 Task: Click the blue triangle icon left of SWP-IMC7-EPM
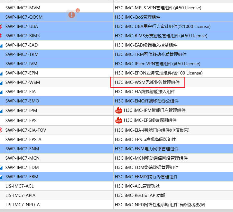point(1,74)
